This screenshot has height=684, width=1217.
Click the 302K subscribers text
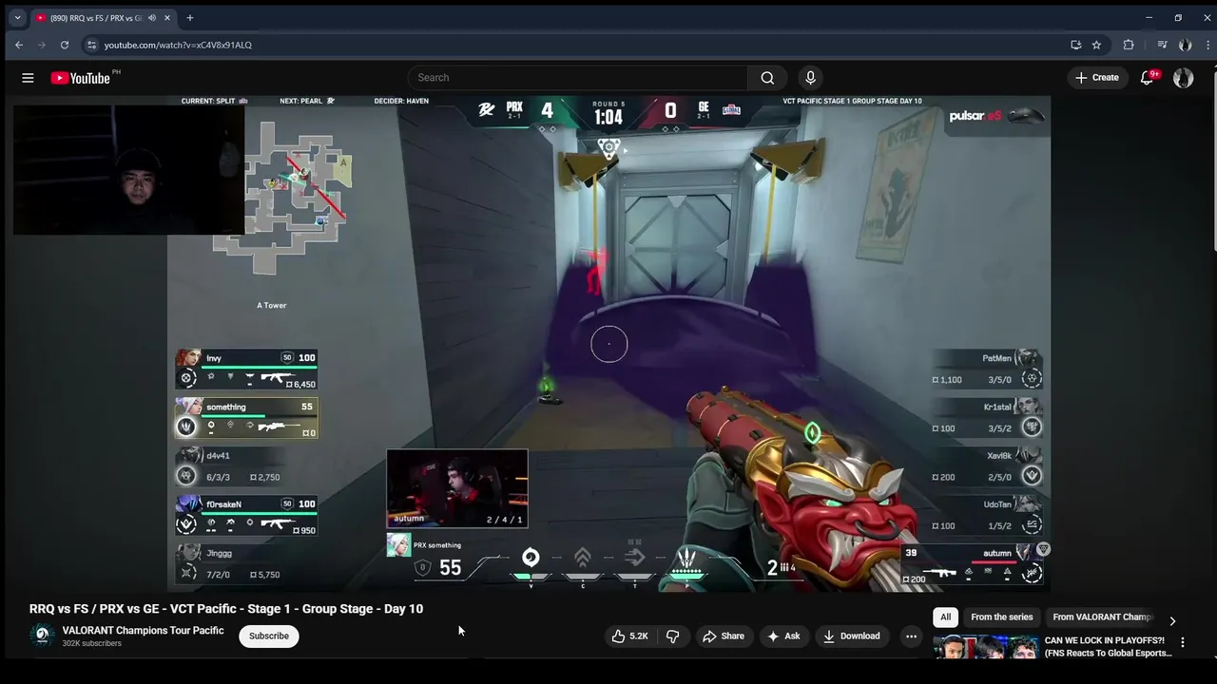pos(91,644)
